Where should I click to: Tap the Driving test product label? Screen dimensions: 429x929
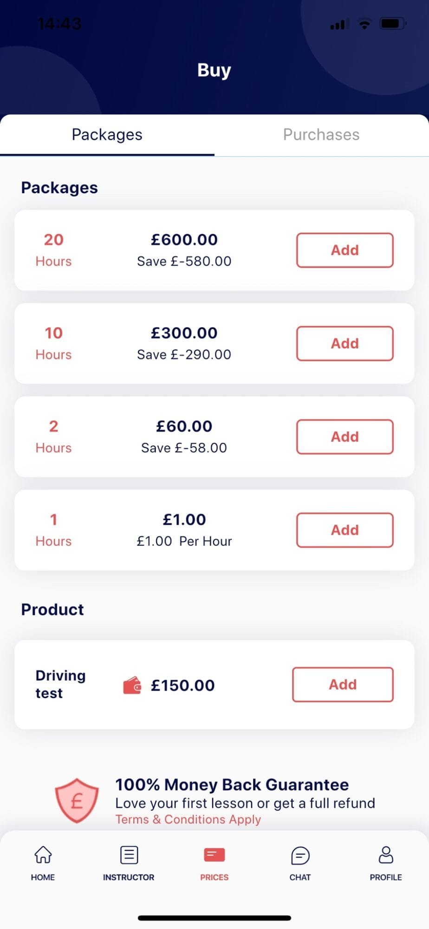click(60, 684)
